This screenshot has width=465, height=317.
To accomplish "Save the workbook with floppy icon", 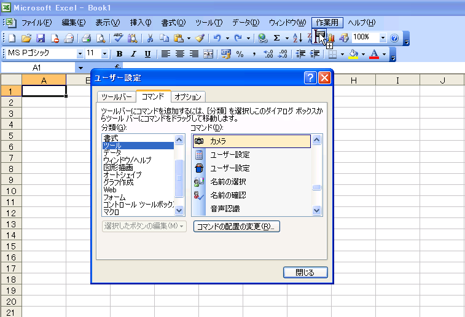I will [41, 38].
